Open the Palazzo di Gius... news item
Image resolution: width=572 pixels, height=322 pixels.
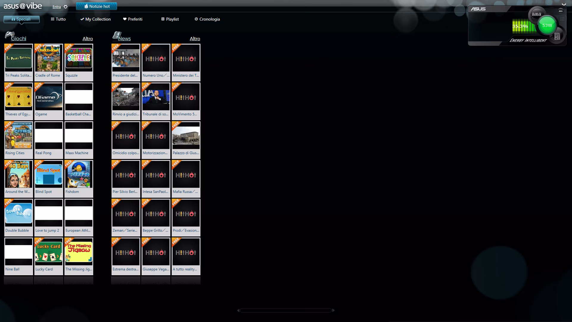tap(186, 140)
